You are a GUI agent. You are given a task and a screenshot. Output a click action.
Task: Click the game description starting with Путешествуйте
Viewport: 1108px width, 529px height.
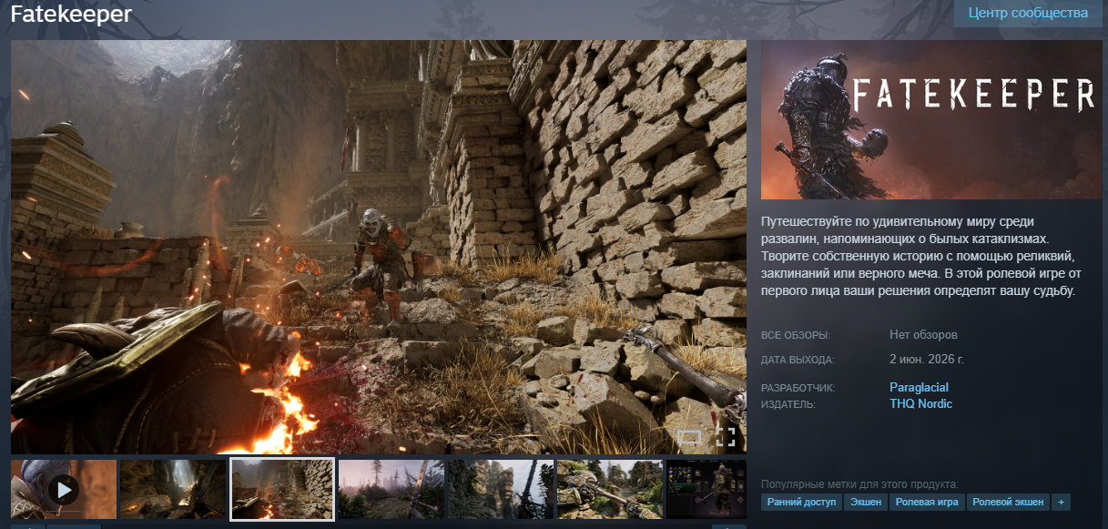pos(920,257)
